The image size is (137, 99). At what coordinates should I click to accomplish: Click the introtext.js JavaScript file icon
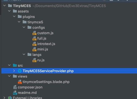34,44
